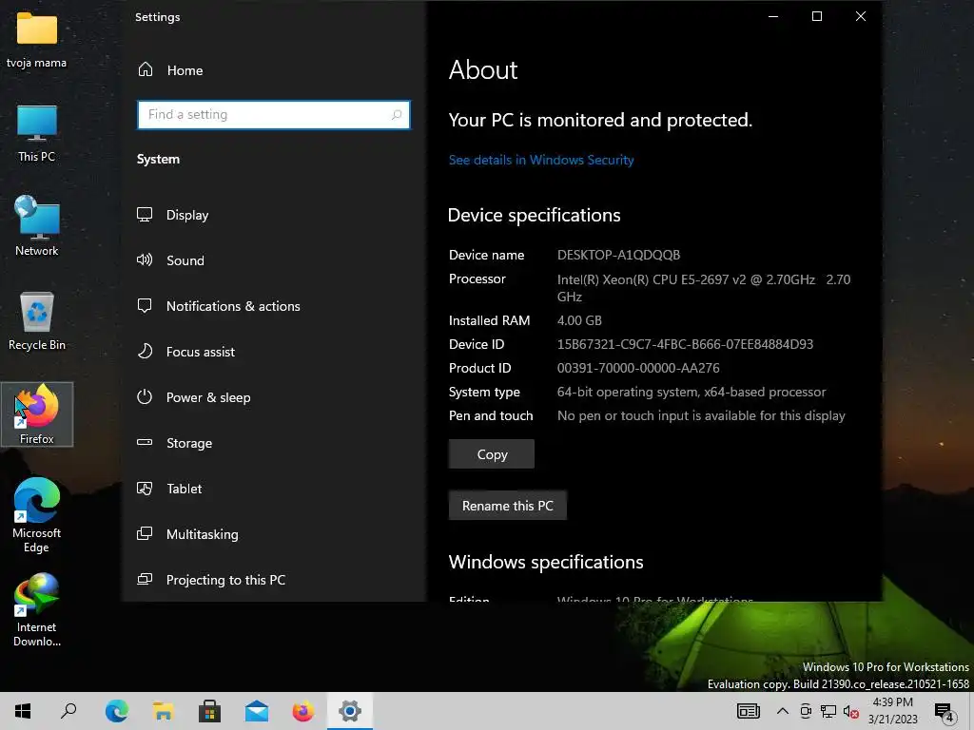The height and width of the screenshot is (730, 974).
Task: Close the Settings window
Action: [x=860, y=17]
